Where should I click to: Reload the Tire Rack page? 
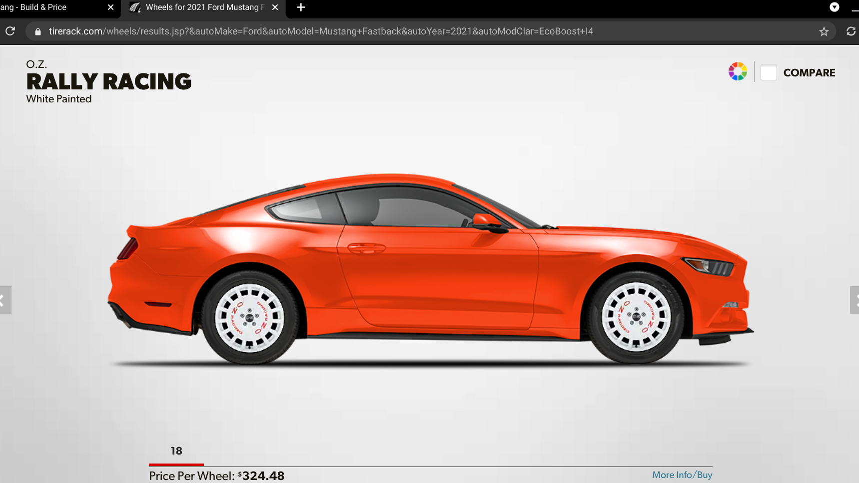coord(10,31)
